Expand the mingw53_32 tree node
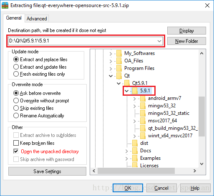Image resolution: width=214 pixels, height=196 pixels. pos(134,106)
